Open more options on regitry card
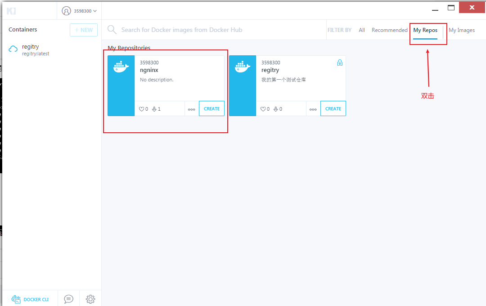 (313, 109)
